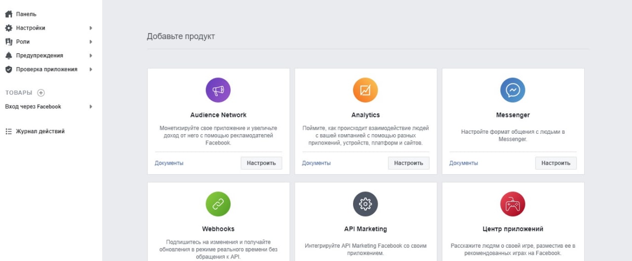Click the bell icon beside Предупреждения
632x261 pixels.
[x=8, y=56]
